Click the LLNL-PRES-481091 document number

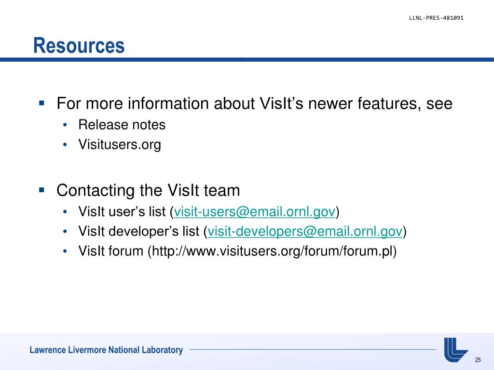pyautogui.click(x=436, y=18)
